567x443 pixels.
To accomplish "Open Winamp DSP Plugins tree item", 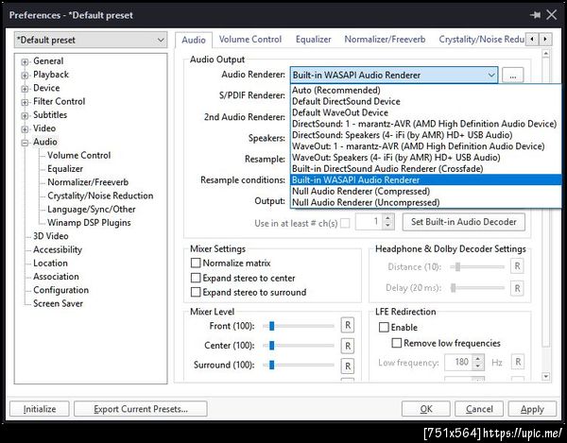I will point(89,223).
